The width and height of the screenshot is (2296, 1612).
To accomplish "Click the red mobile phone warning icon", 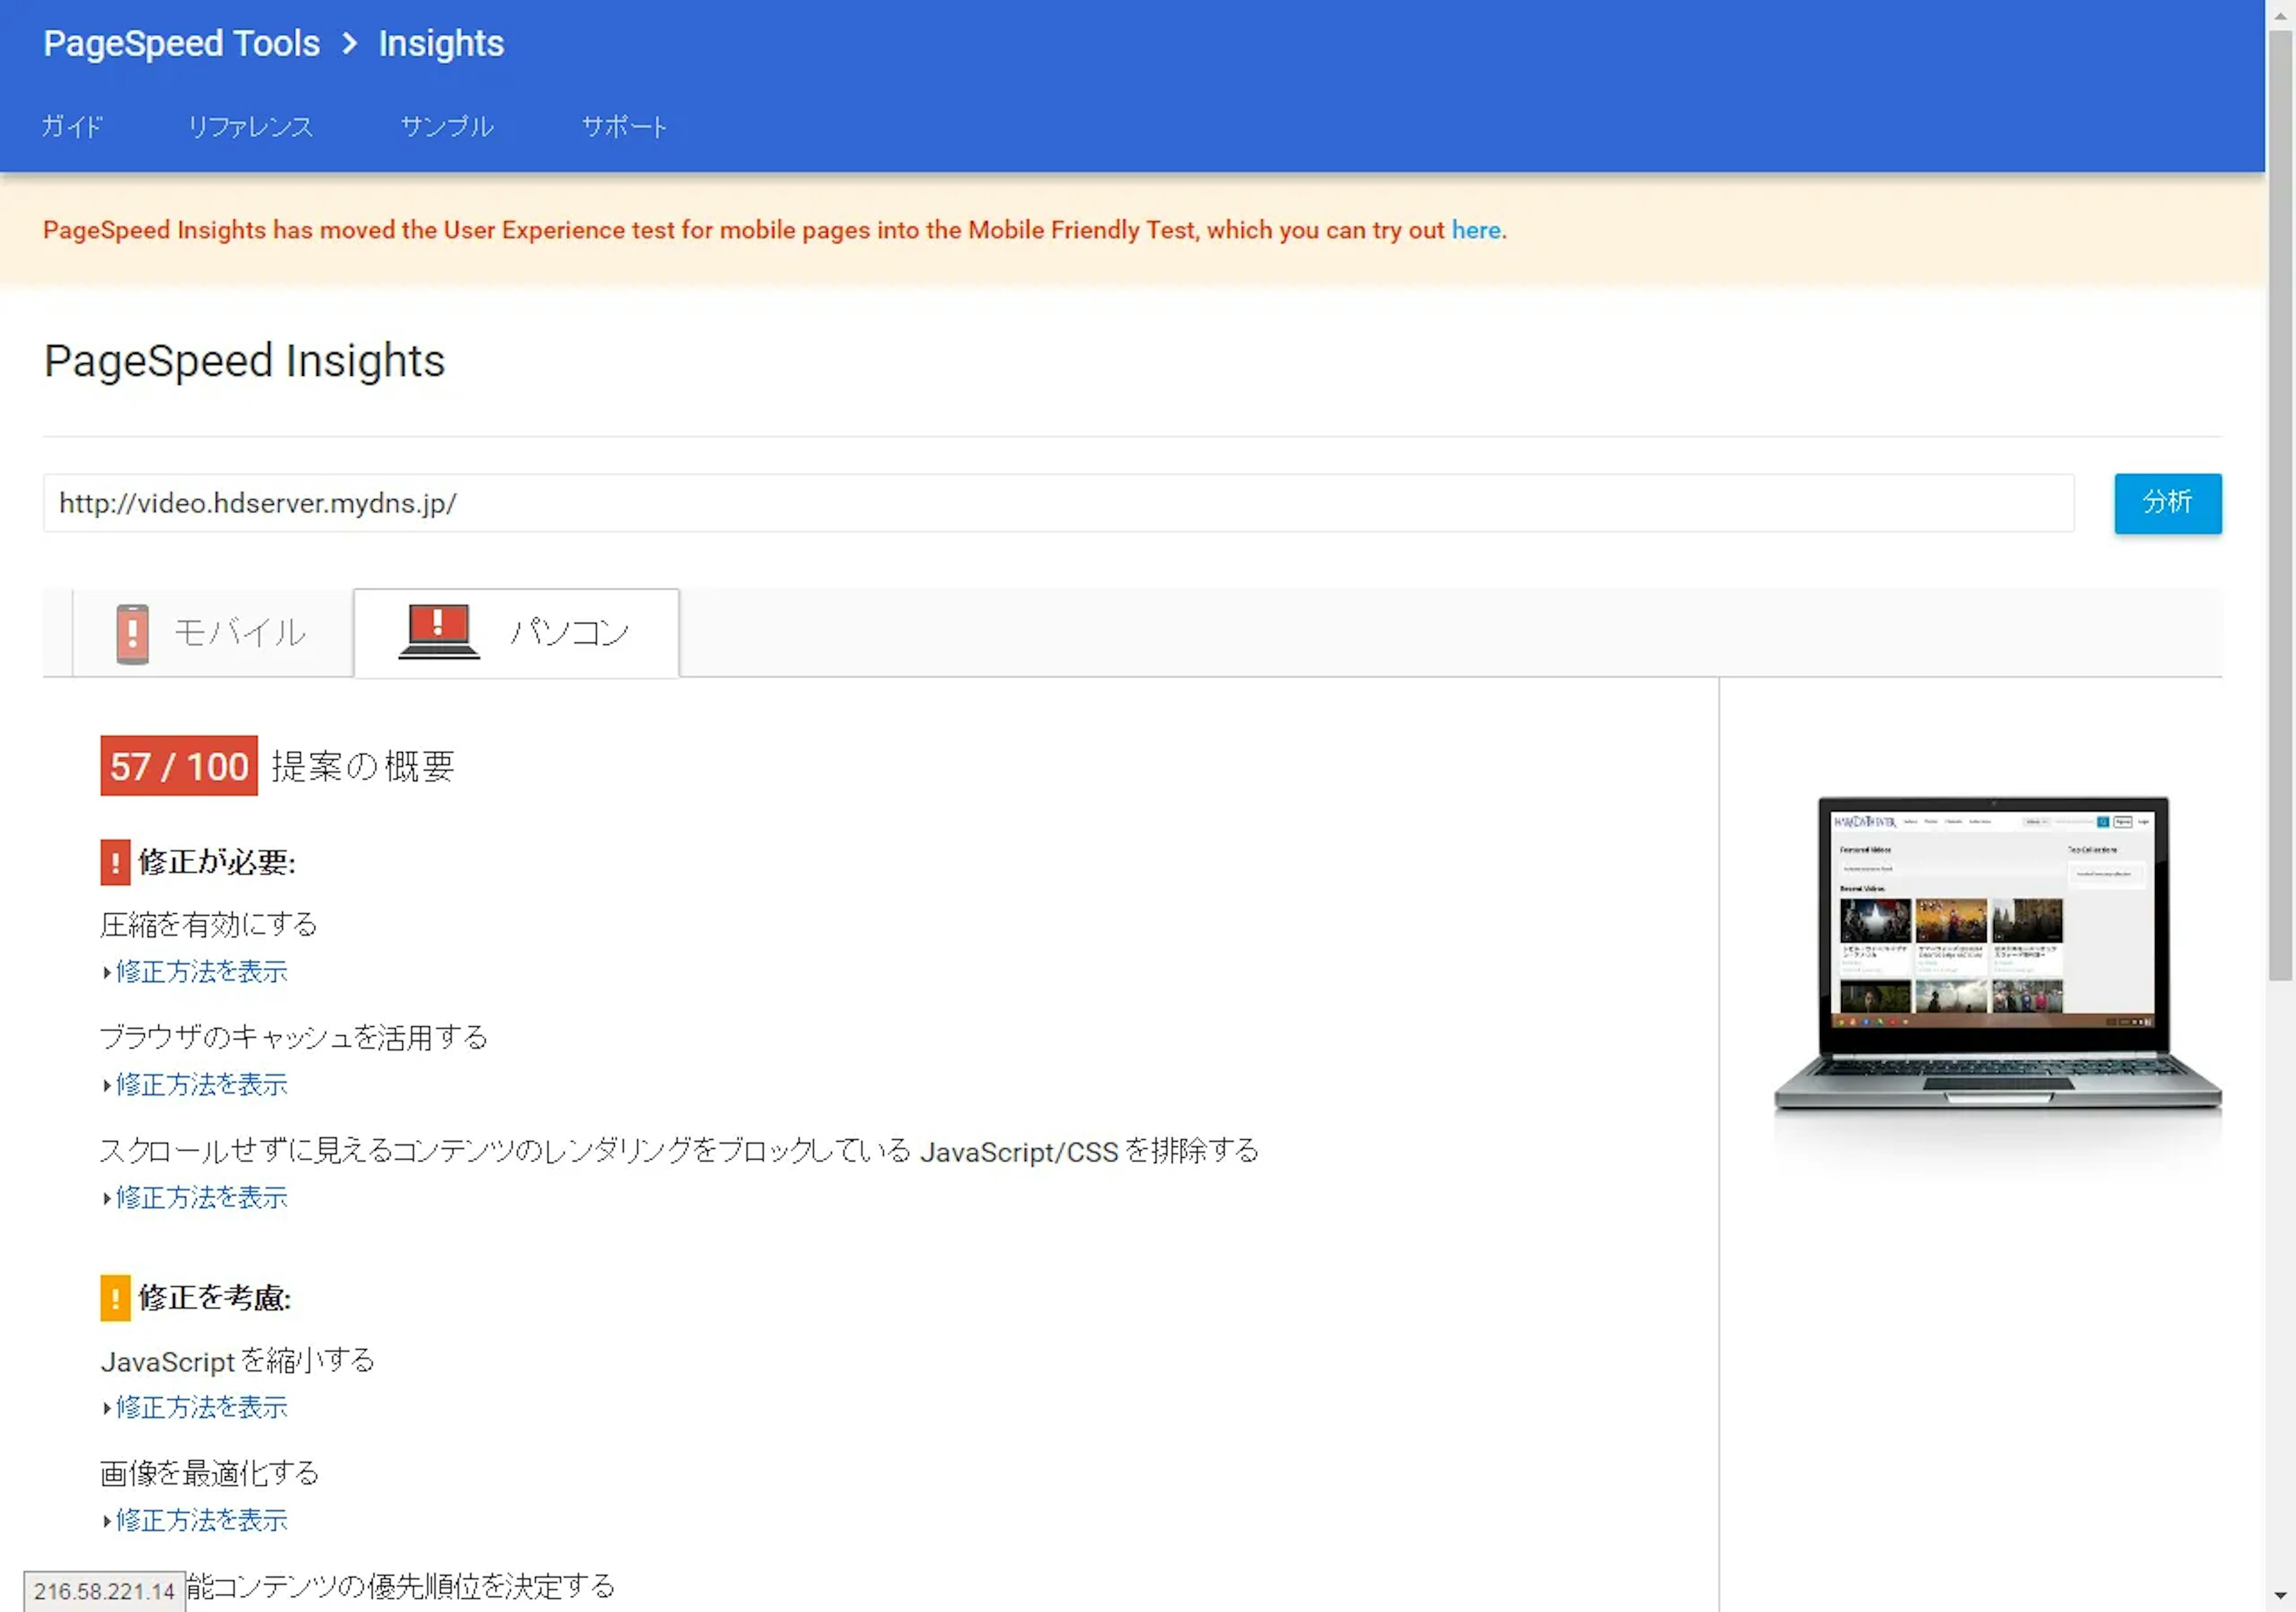I will pos(132,634).
